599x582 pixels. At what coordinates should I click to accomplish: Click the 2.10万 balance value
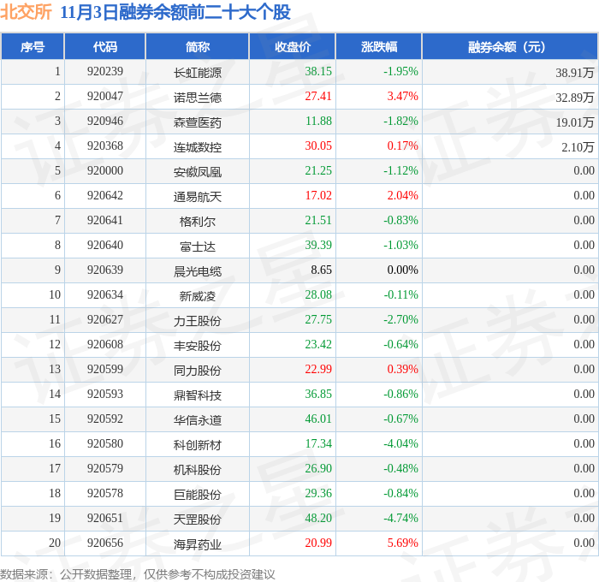pos(578,146)
